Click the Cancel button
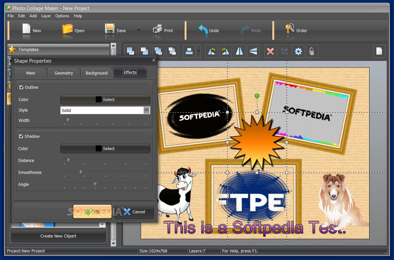The width and height of the screenshot is (394, 260). (x=134, y=212)
